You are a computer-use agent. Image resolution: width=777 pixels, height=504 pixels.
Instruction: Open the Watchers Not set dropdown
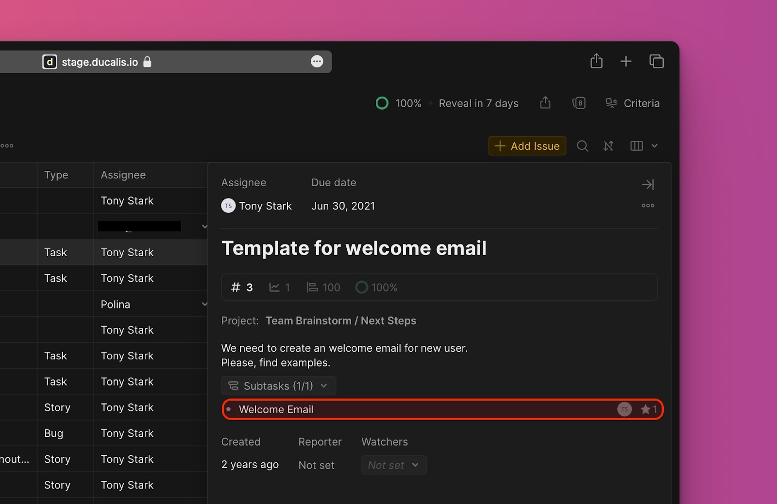[393, 465]
